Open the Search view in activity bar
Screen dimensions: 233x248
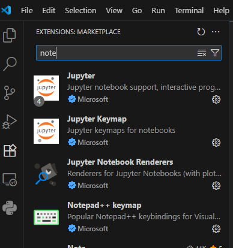(x=10, y=64)
